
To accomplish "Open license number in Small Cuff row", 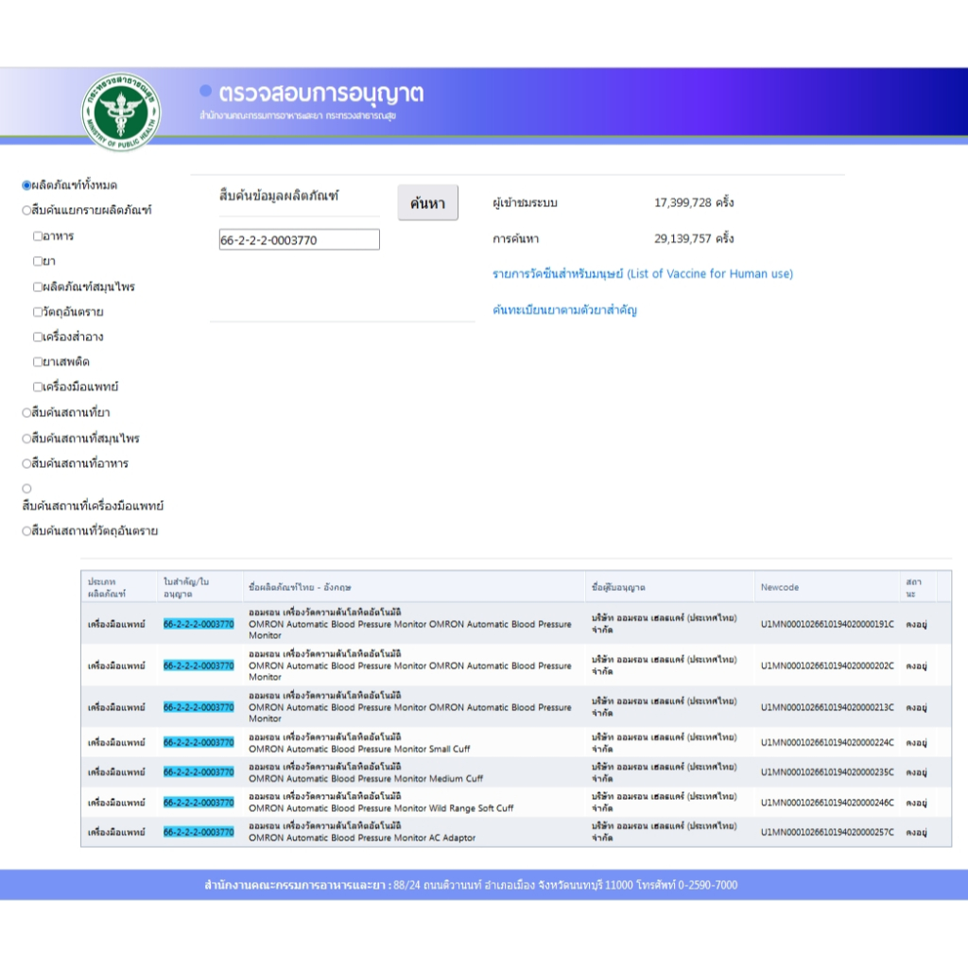I will pyautogui.click(x=199, y=742).
